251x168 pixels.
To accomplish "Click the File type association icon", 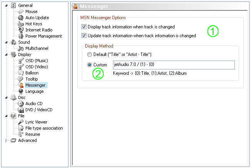I will click(21, 128).
